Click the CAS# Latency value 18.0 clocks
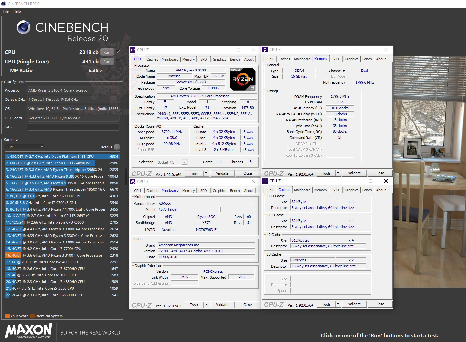 click(340, 108)
